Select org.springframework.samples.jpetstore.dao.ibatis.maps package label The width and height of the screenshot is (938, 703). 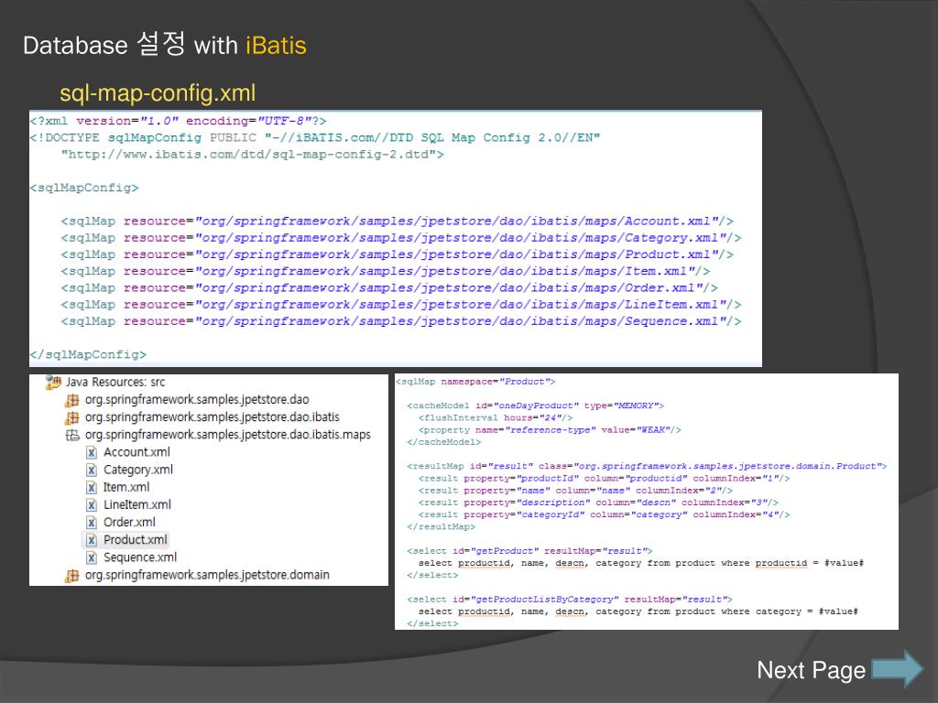[228, 435]
